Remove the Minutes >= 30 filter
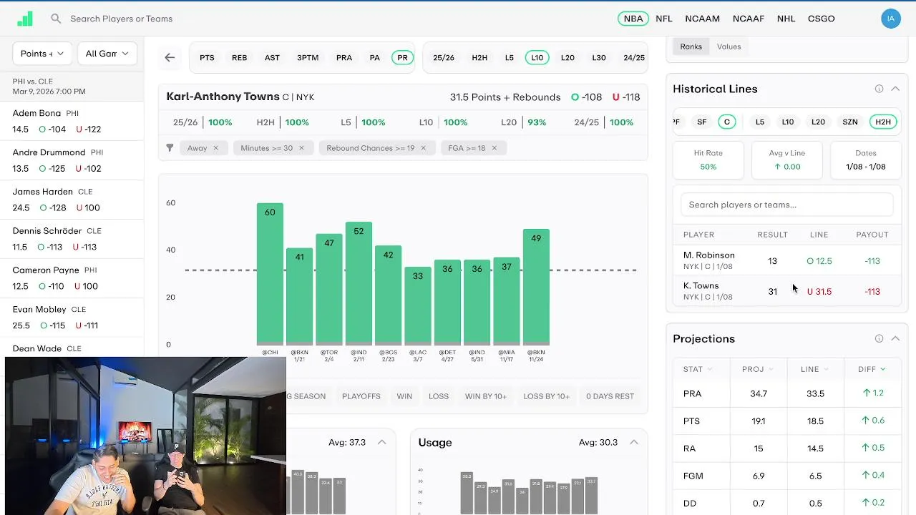This screenshot has width=916, height=515. [x=301, y=148]
